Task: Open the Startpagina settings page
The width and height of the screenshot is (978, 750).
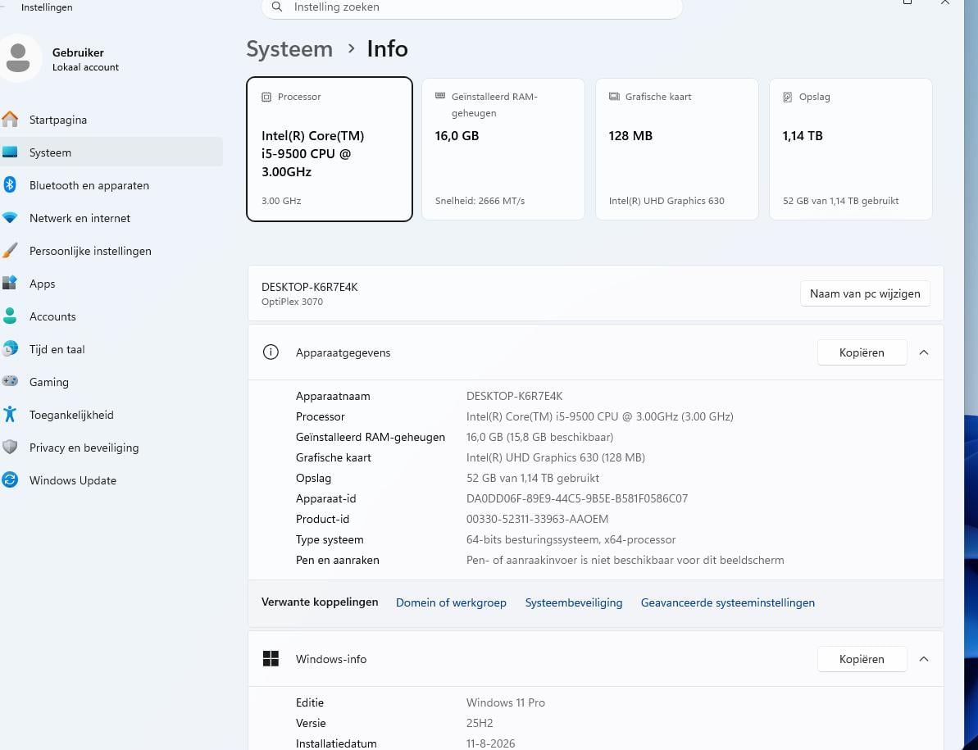Action: [111, 120]
